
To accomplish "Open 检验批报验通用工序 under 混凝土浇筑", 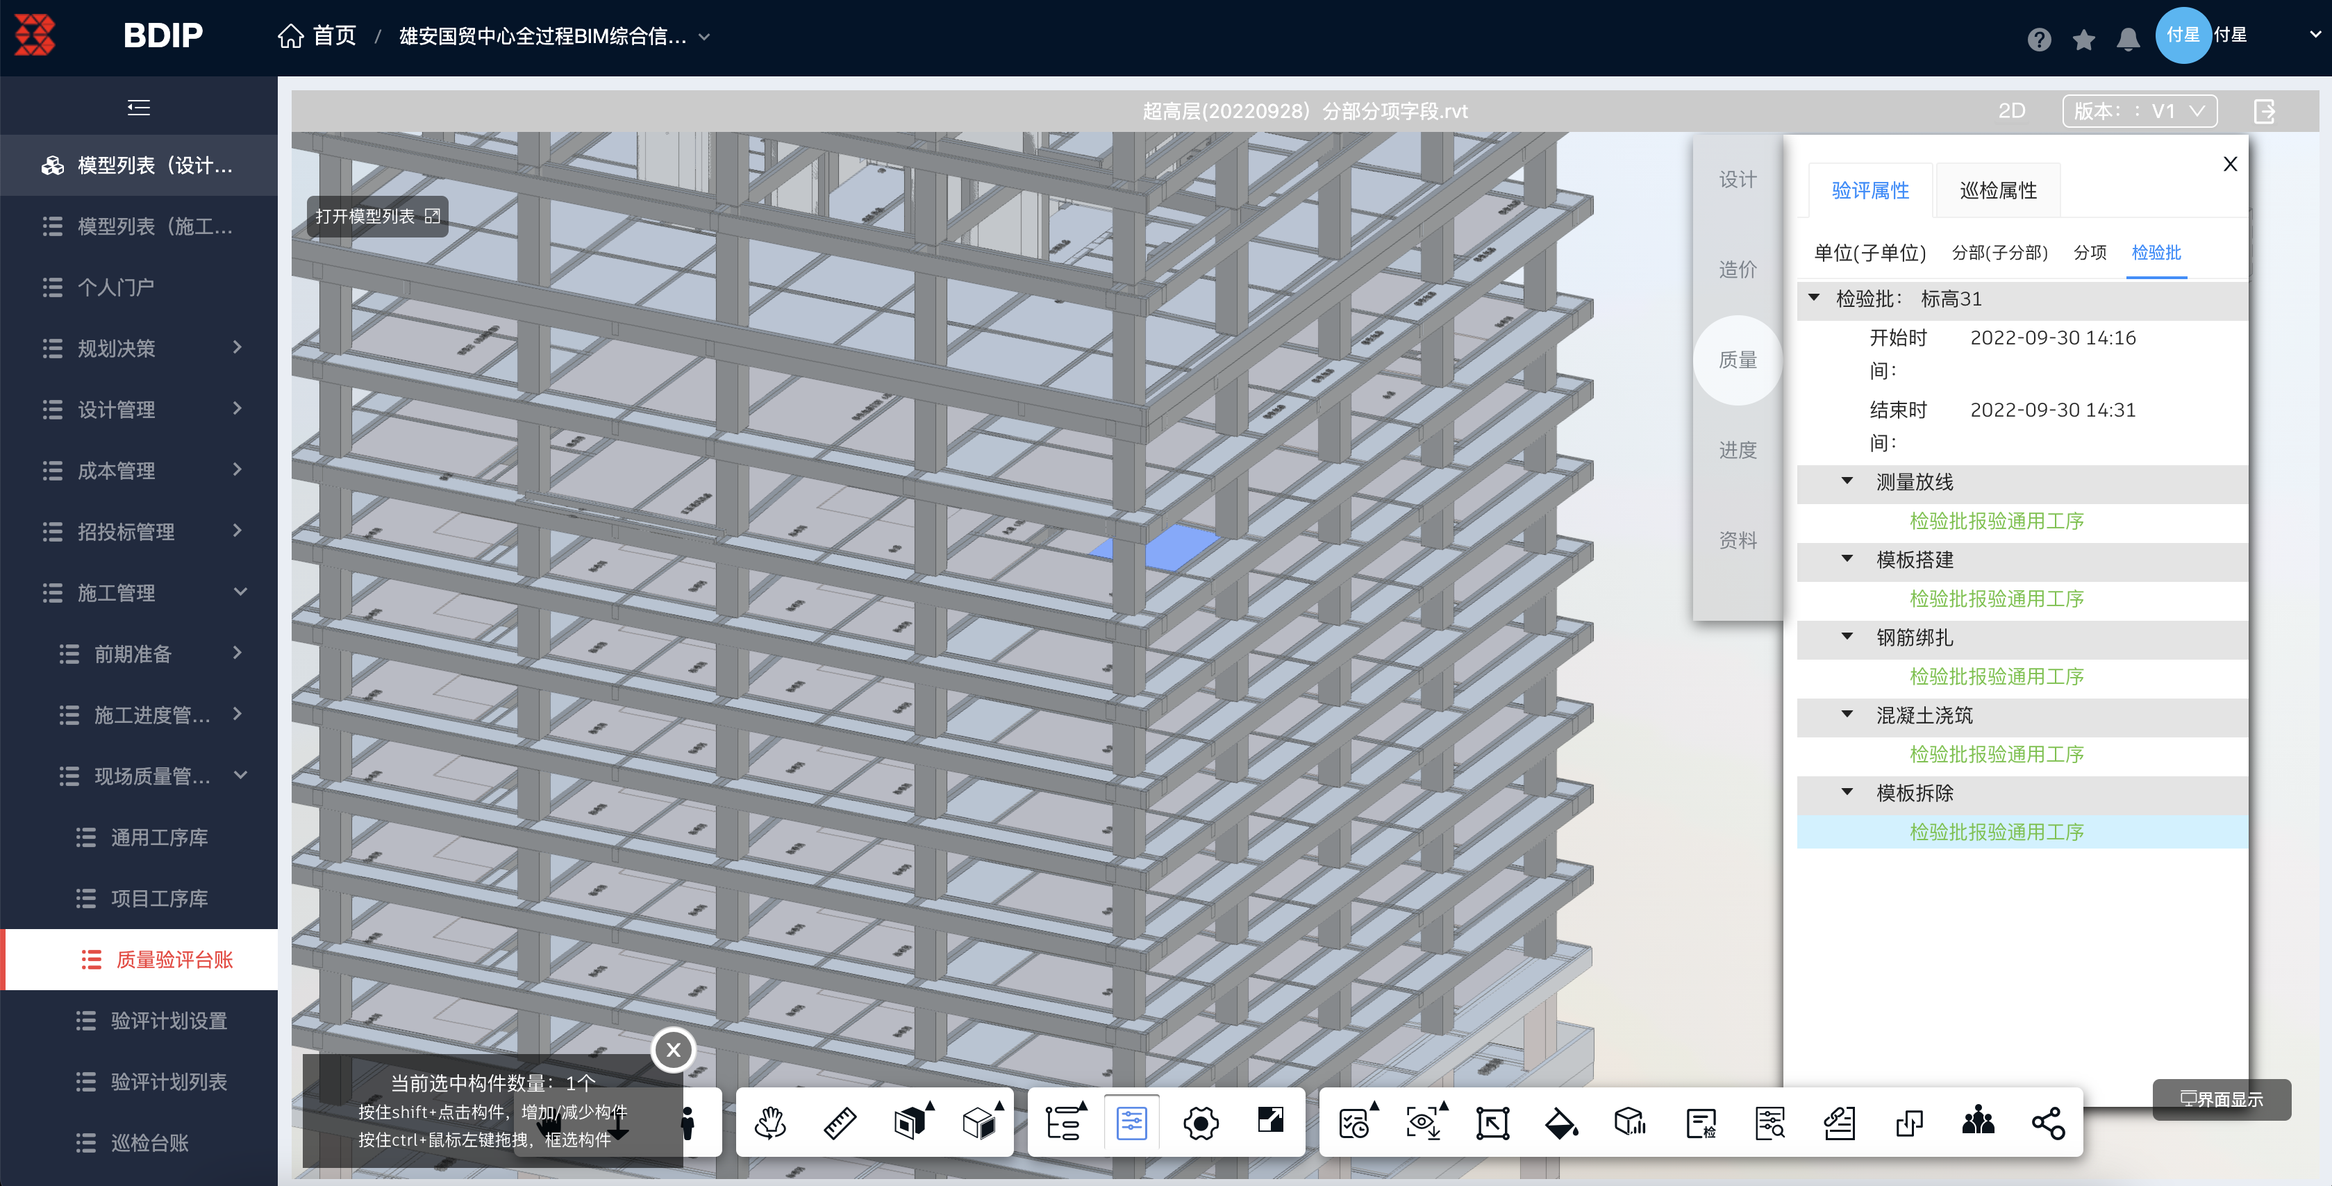I will click(x=1996, y=754).
